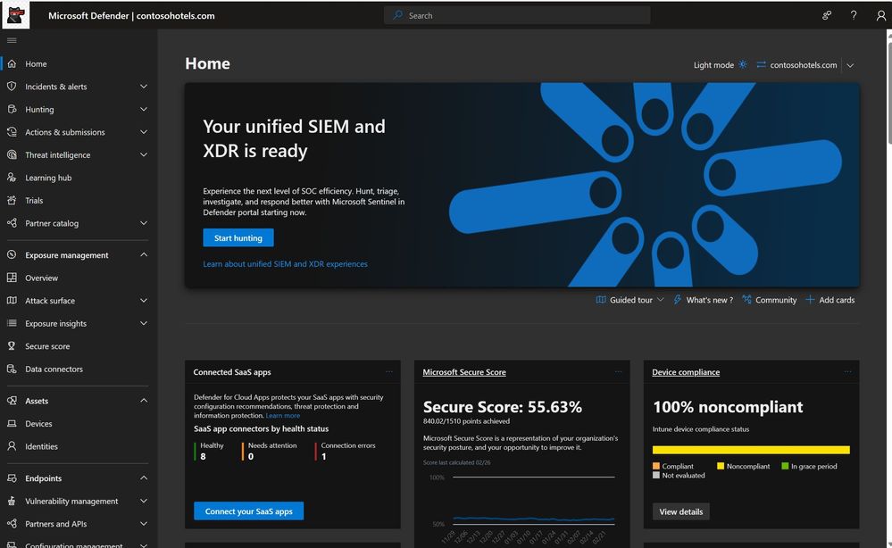Image resolution: width=892 pixels, height=548 pixels.
Task: Expand Vulnerability management chevron
Action: [x=144, y=501]
